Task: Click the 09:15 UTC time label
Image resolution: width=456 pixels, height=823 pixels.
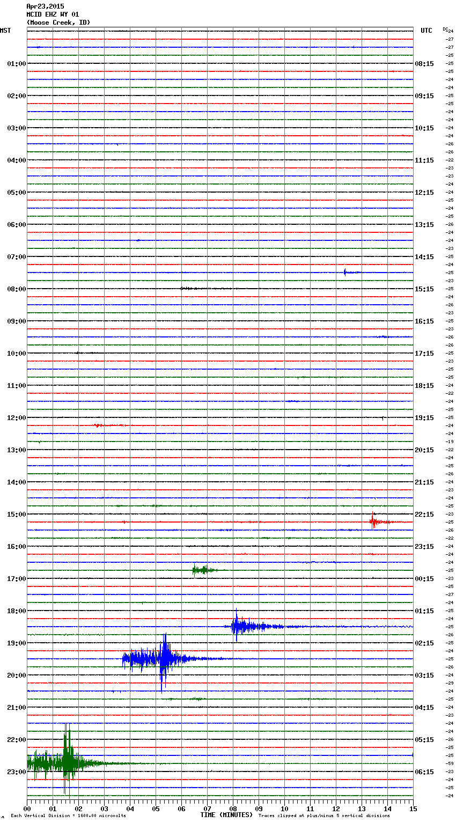Action: (x=424, y=96)
